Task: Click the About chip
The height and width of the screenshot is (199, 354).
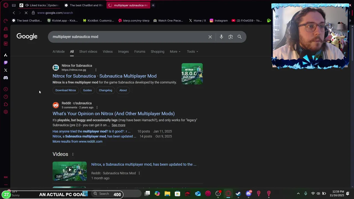Action: [123, 90]
